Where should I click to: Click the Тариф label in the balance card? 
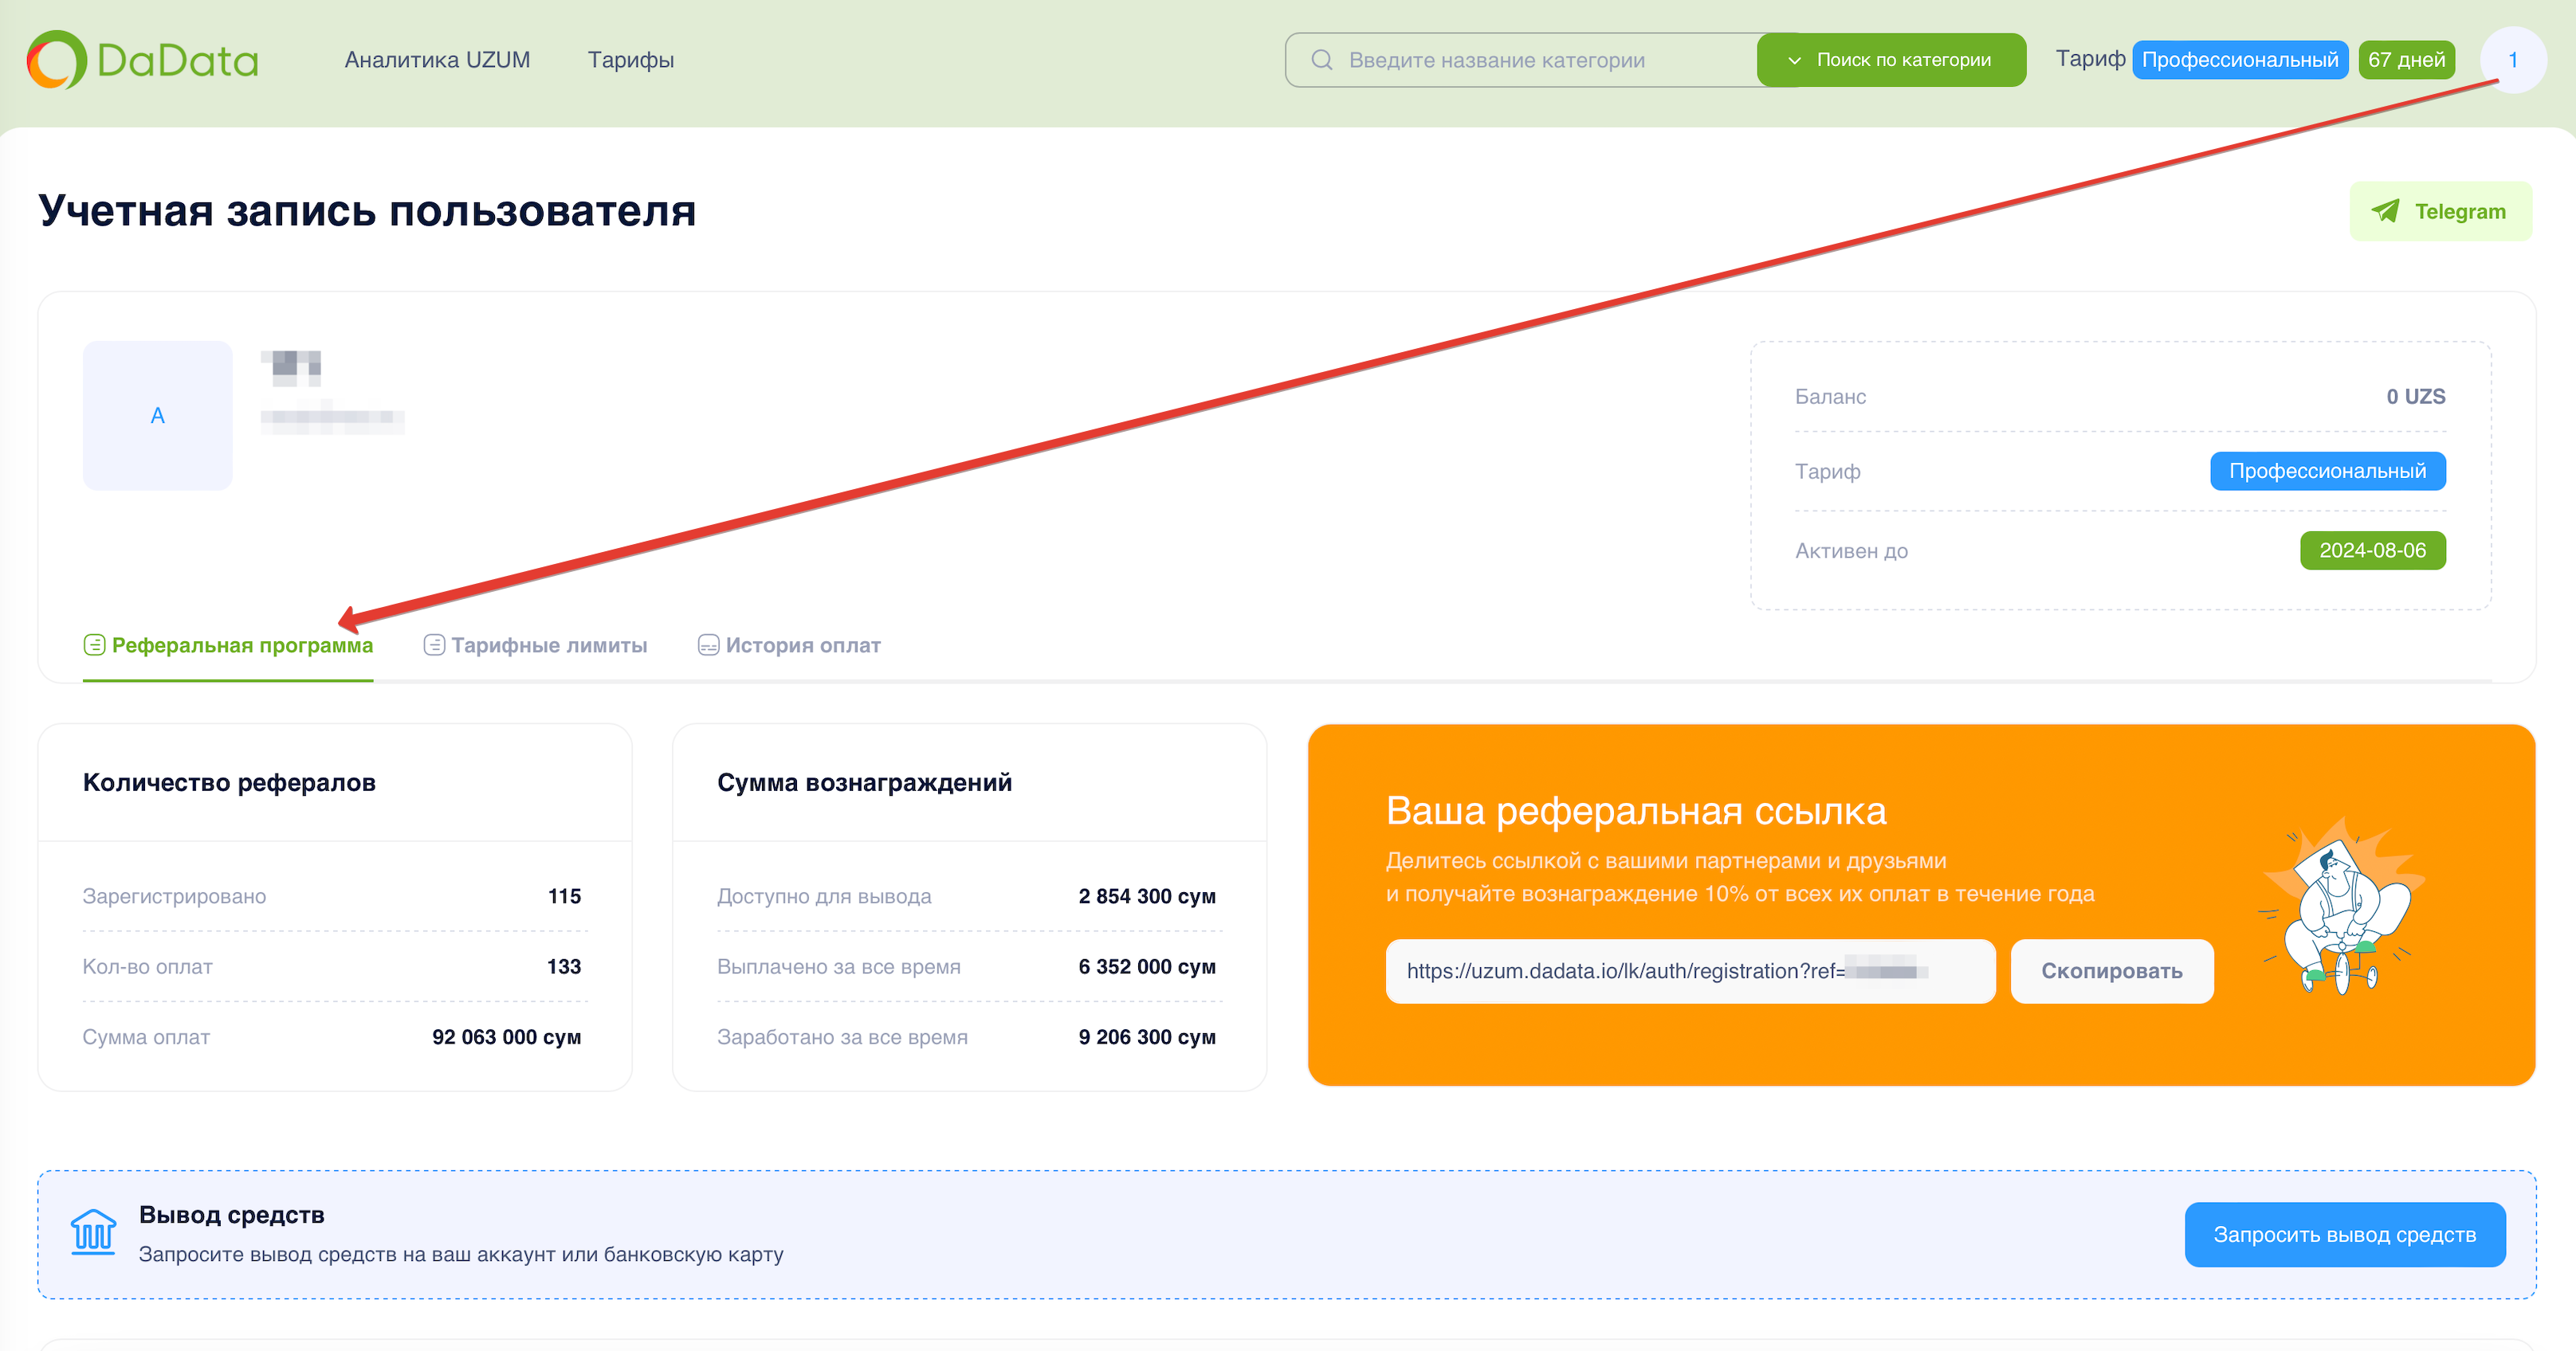(x=1827, y=471)
